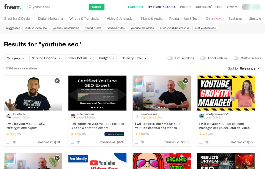The image size is (265, 169).
Task: Select 'youtube promotion' suggestion
Action: (142, 28)
